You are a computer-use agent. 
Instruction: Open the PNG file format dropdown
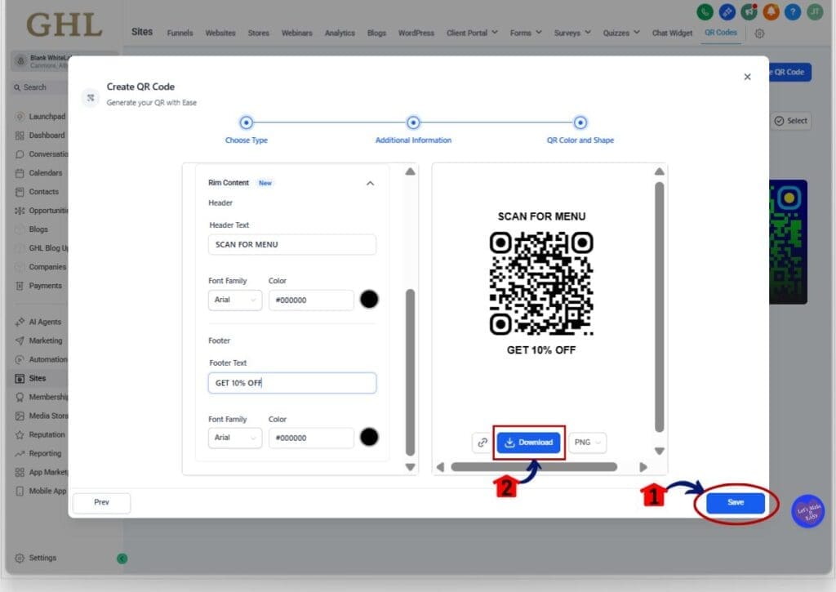[588, 443]
